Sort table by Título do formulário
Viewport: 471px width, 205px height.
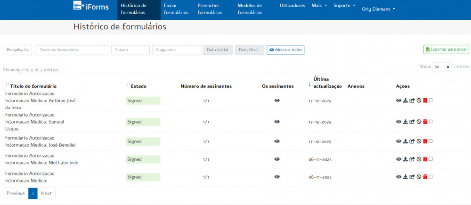[x=33, y=86]
